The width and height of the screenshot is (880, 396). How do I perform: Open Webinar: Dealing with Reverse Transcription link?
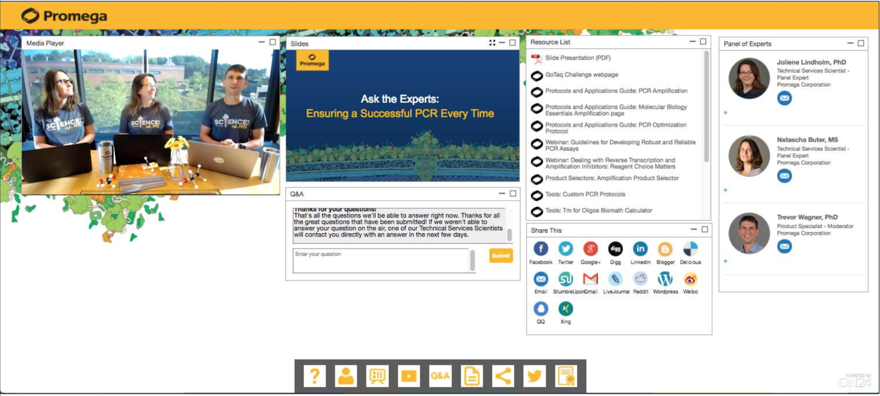[610, 163]
